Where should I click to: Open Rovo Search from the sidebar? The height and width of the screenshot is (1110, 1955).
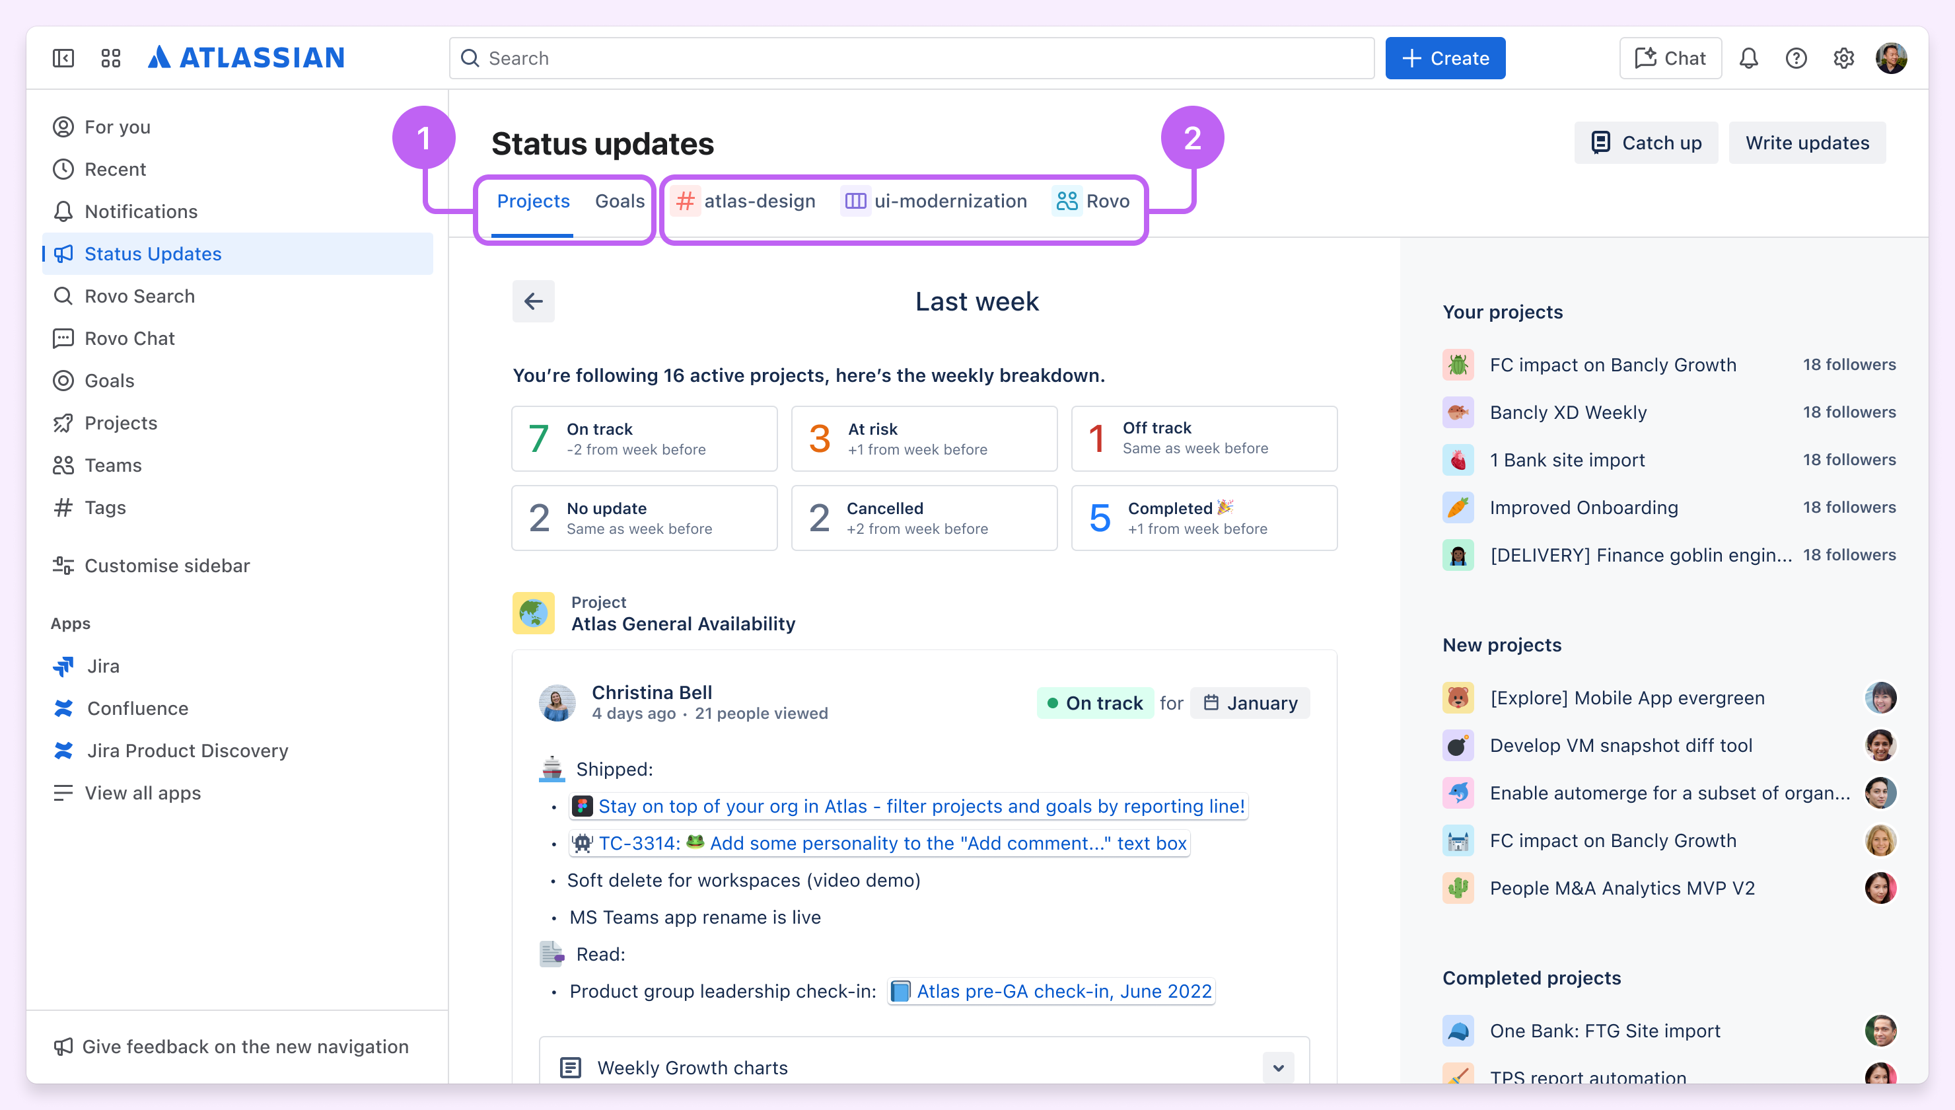(x=64, y=296)
